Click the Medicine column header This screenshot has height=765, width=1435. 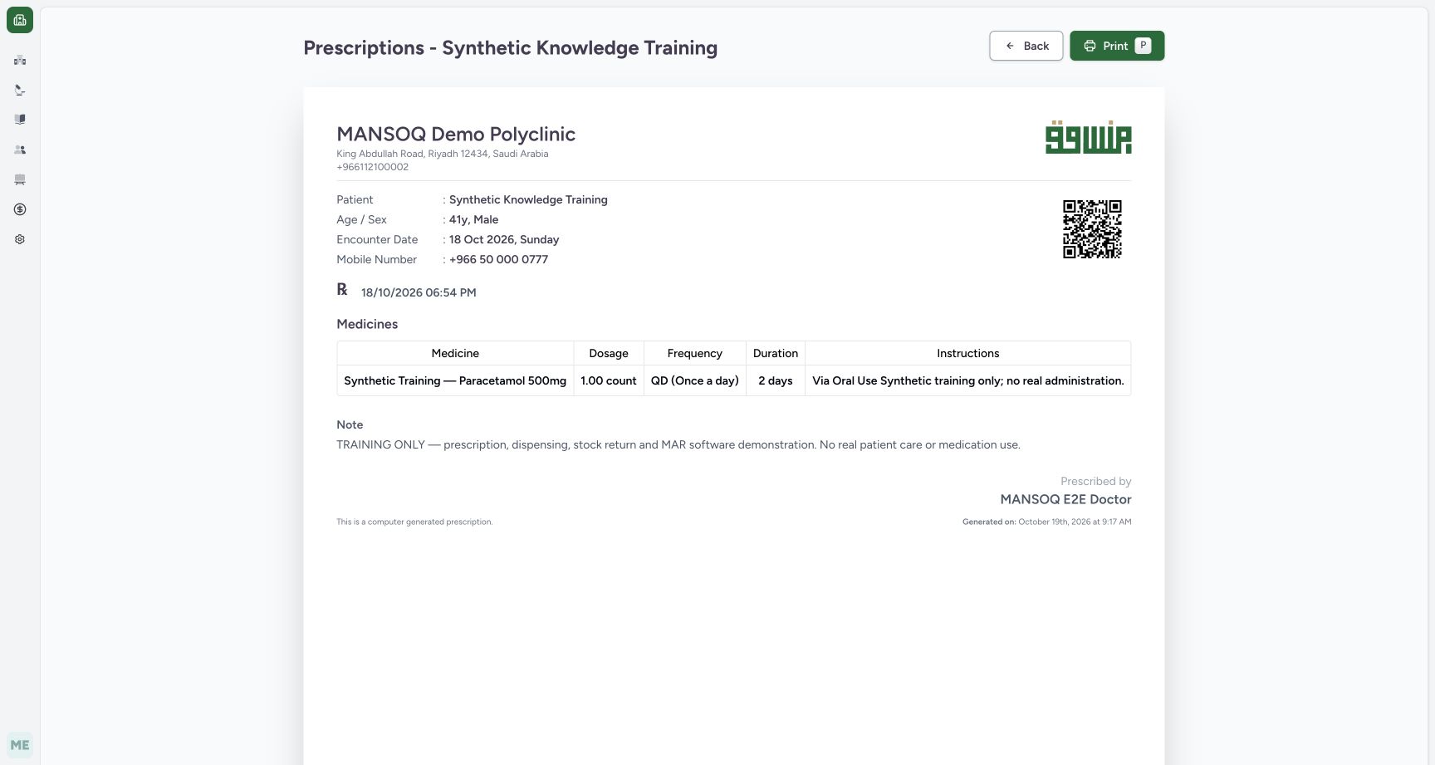click(x=455, y=353)
